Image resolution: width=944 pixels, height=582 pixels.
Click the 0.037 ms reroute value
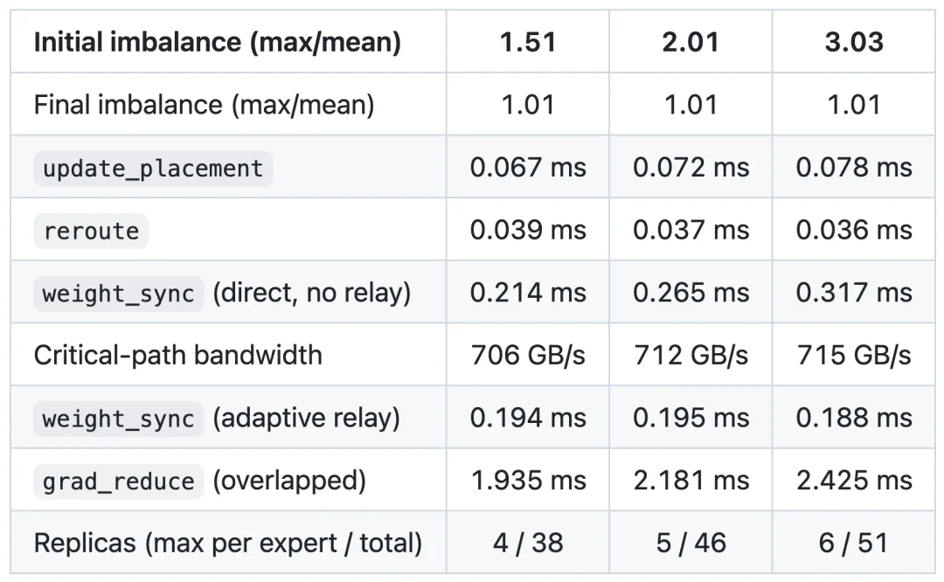tap(691, 230)
